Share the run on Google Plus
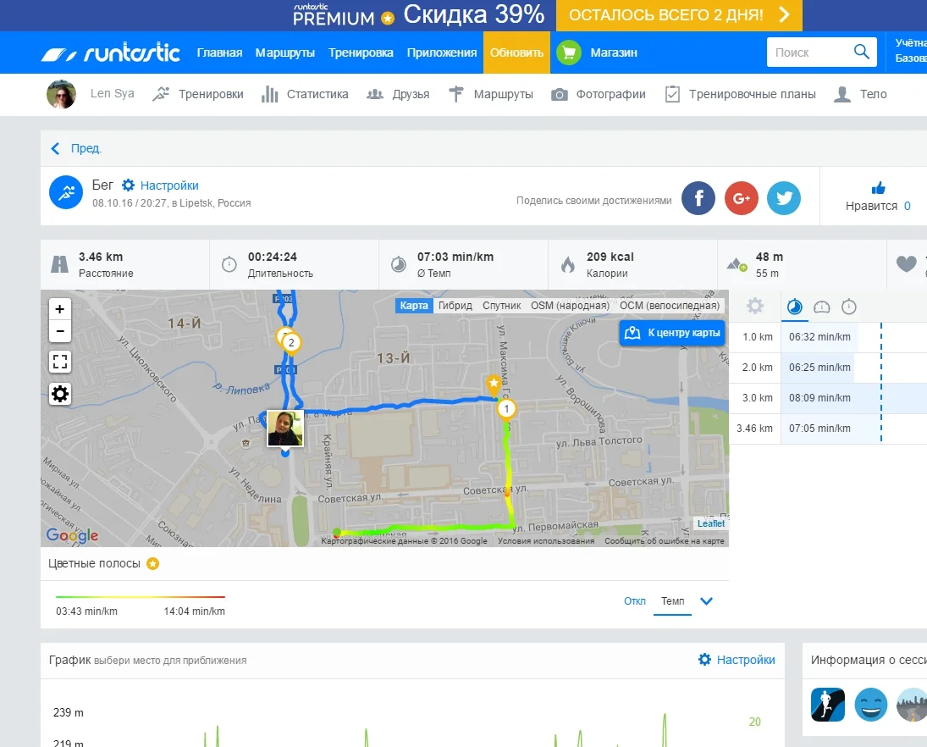Screen dimensions: 927x747 742,198
